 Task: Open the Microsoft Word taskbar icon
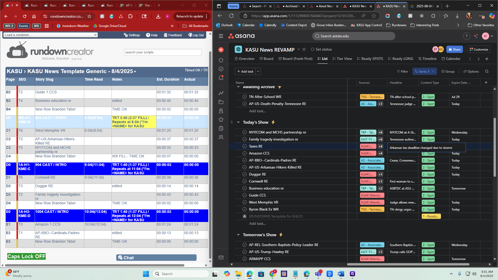point(341,274)
